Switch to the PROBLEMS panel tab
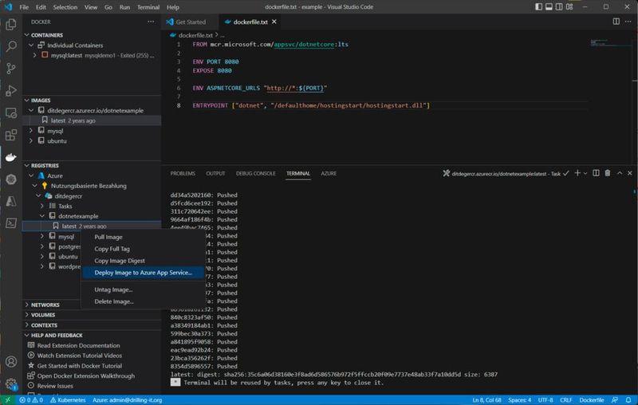The height and width of the screenshot is (405, 638). click(x=183, y=173)
